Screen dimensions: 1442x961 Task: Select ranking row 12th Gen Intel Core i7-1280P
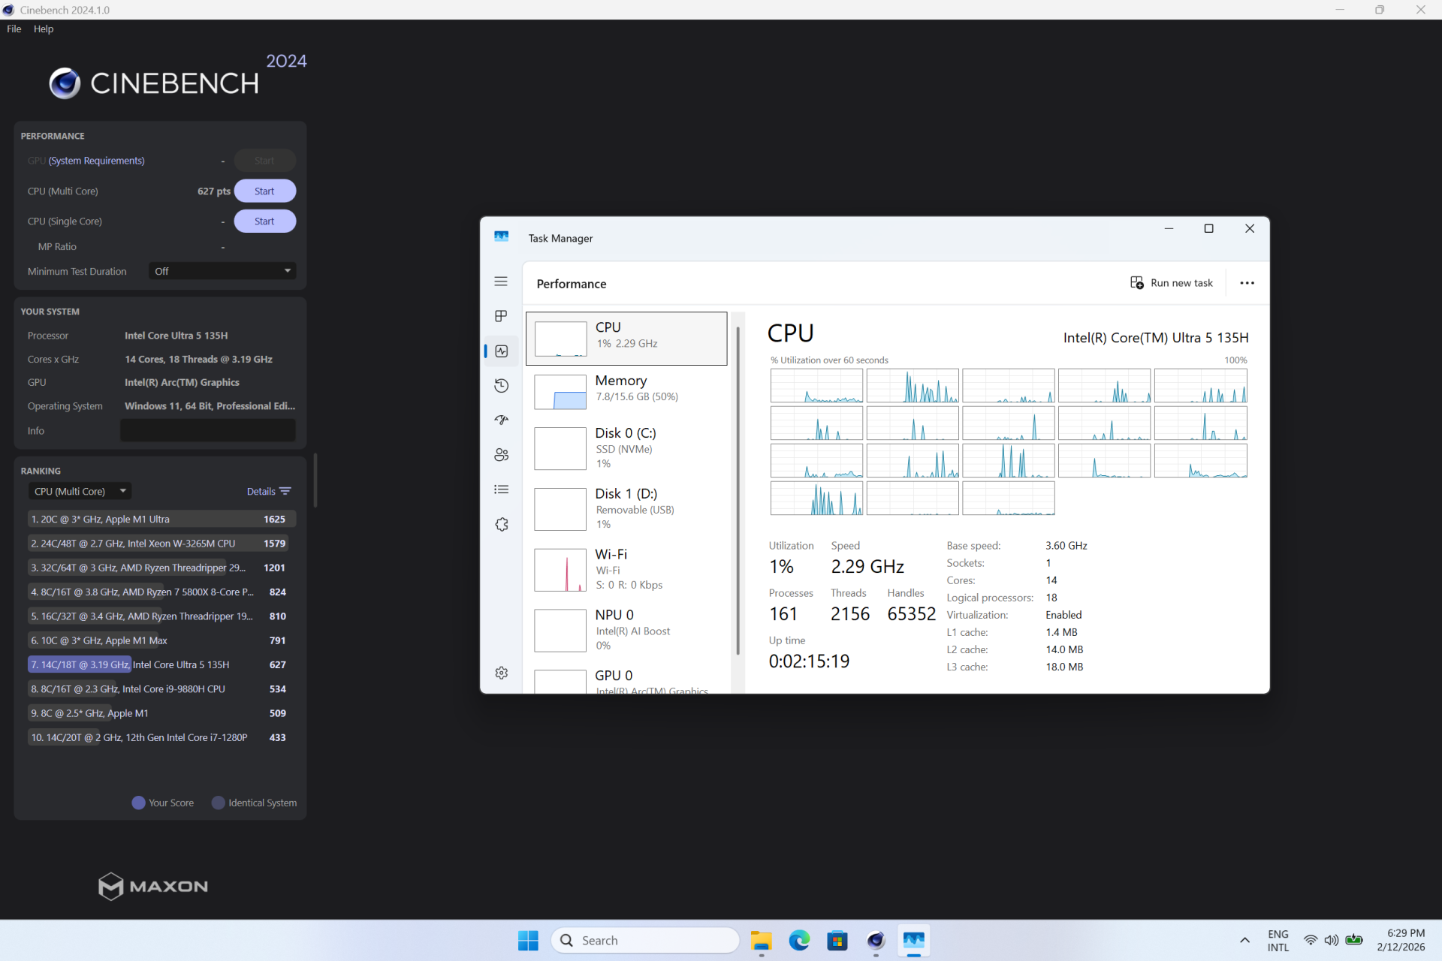pos(161,737)
